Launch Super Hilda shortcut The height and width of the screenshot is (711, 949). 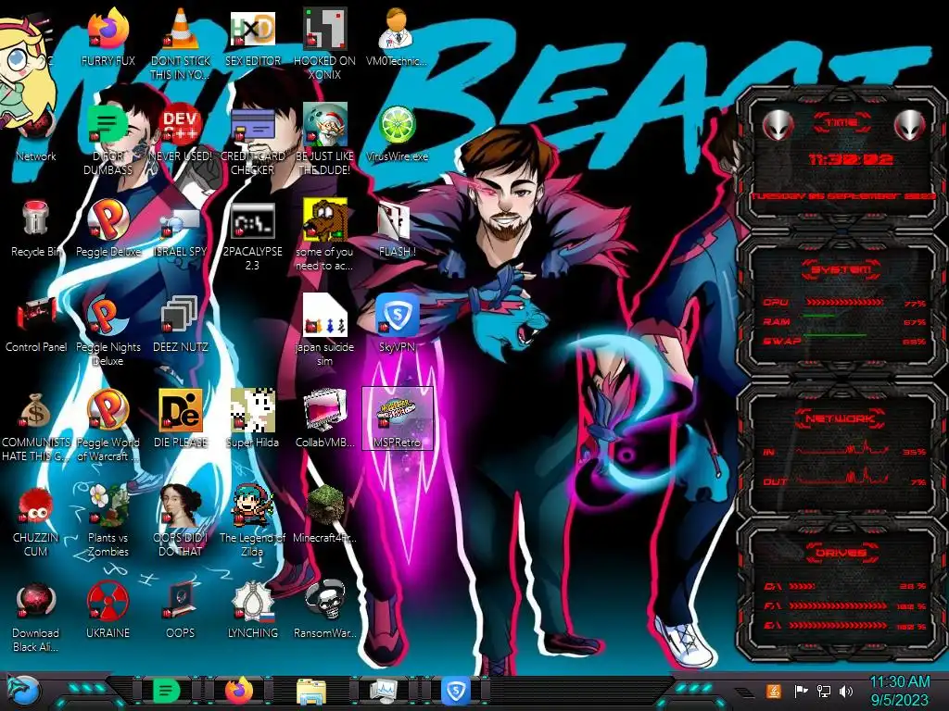pyautogui.click(x=252, y=419)
